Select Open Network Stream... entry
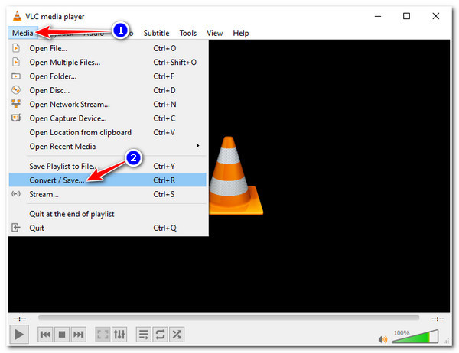Image resolution: width=459 pixels, height=353 pixels. (107, 105)
